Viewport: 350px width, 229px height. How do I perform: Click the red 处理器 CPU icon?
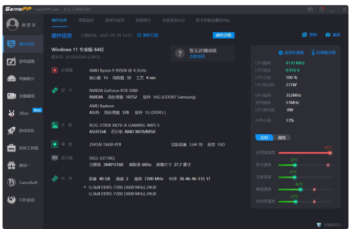(x=55, y=70)
